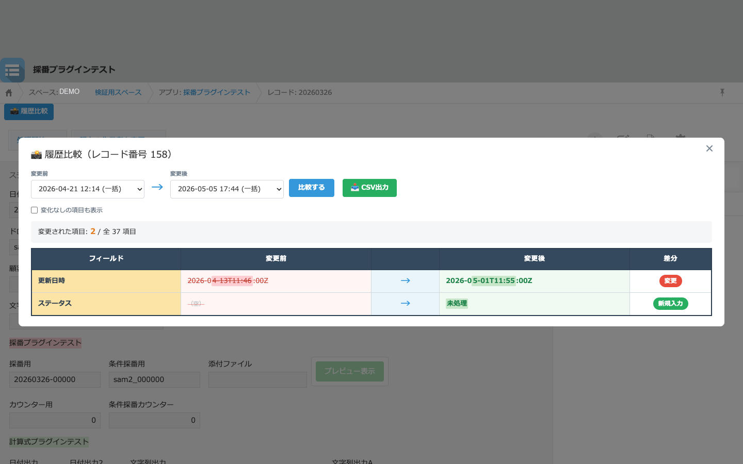743x464 pixels.
Task: Click the 計算式プラグインテスト section label
Action: (x=49, y=442)
